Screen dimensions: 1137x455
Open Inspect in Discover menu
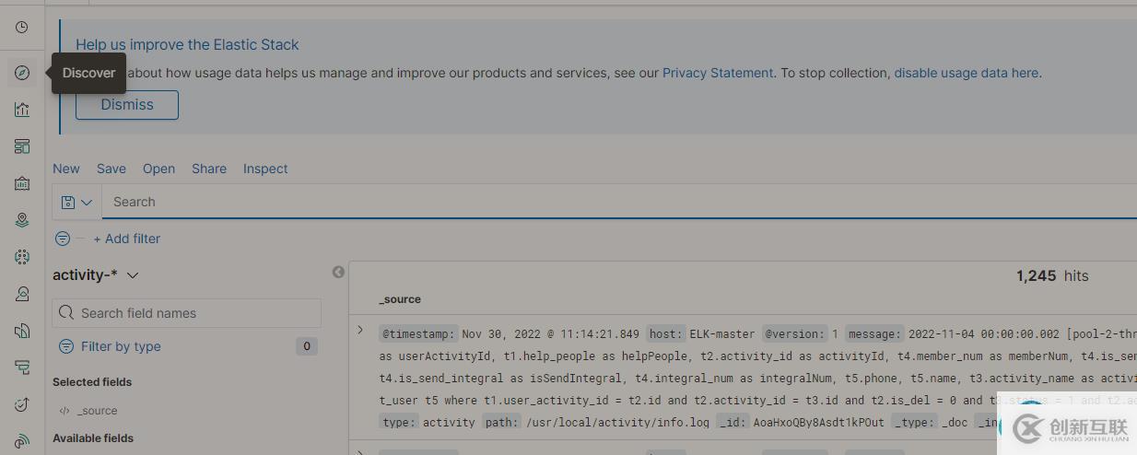point(265,169)
